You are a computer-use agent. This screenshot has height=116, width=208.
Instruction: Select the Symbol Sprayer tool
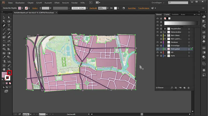click(4, 61)
